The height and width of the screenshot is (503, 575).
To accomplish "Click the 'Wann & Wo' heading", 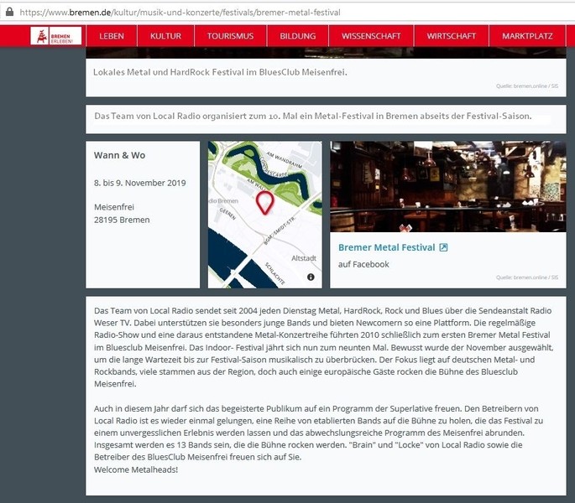I will coord(119,155).
